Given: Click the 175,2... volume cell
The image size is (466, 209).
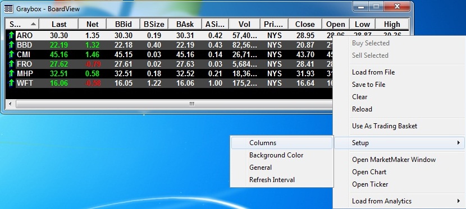Looking at the screenshot, I should [245, 83].
